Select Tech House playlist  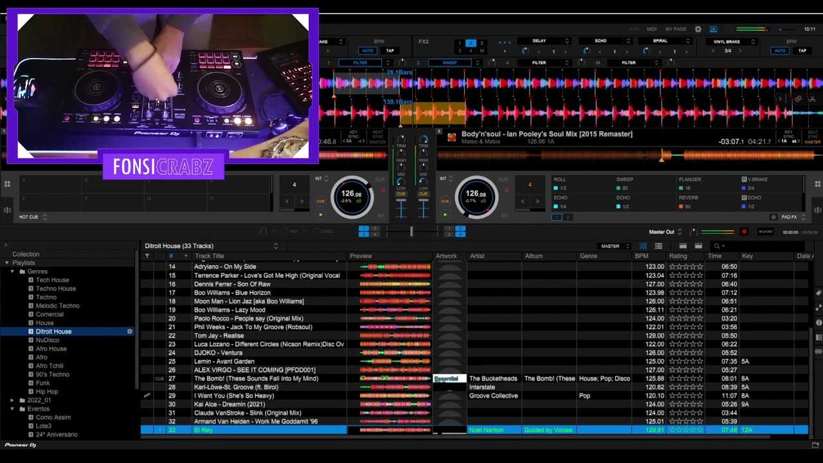tap(52, 280)
